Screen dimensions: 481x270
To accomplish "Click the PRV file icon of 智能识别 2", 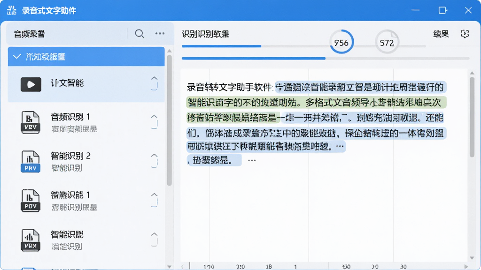I will [31, 161].
